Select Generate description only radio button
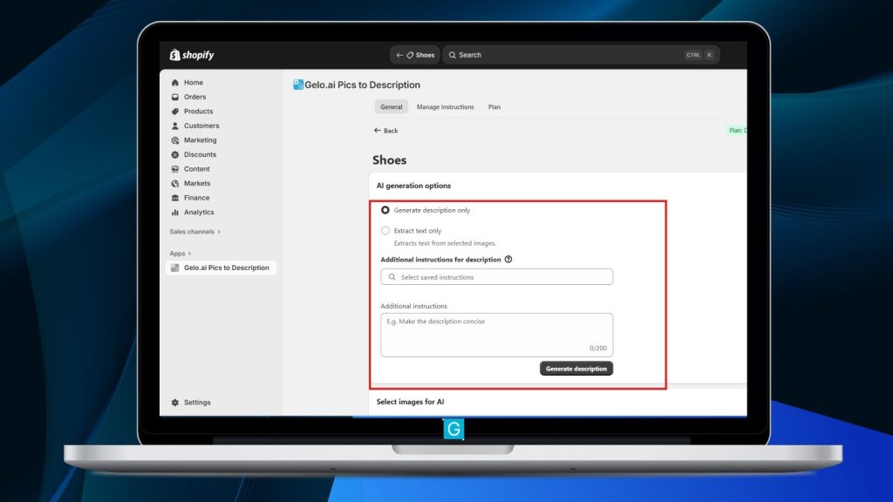This screenshot has height=502, width=893. pos(385,210)
